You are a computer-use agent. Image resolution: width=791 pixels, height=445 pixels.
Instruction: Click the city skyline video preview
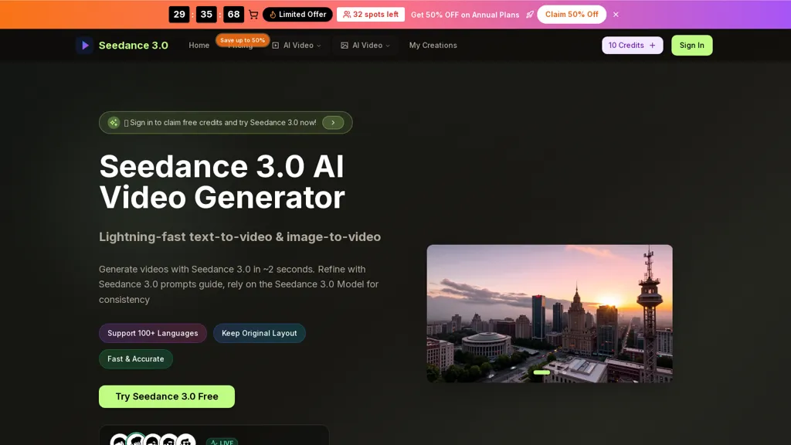[549, 314]
